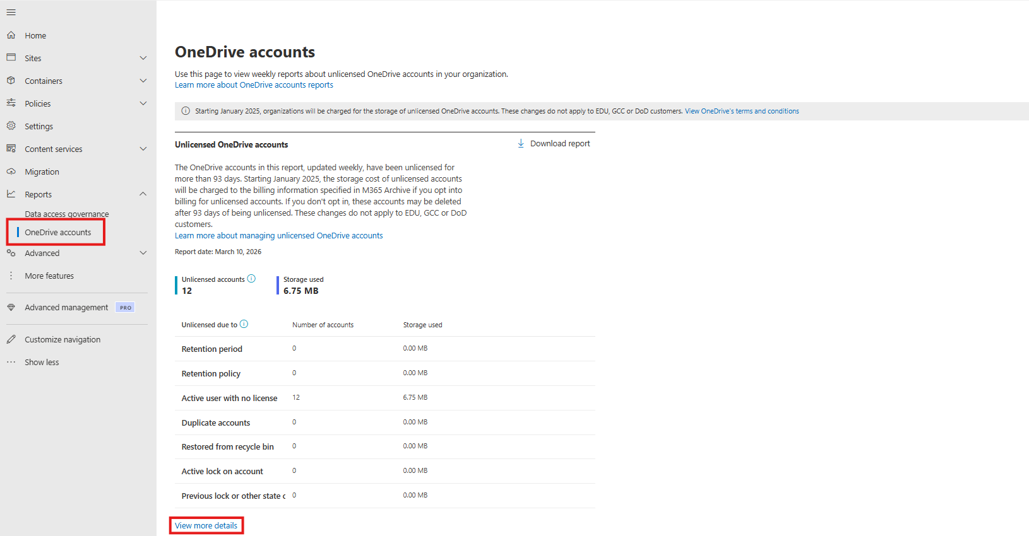Click the OneDrive accounts page heading

(x=245, y=52)
